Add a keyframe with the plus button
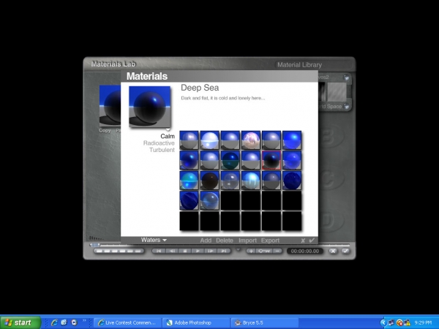Screen dimensions: 439x329 tap(251, 251)
